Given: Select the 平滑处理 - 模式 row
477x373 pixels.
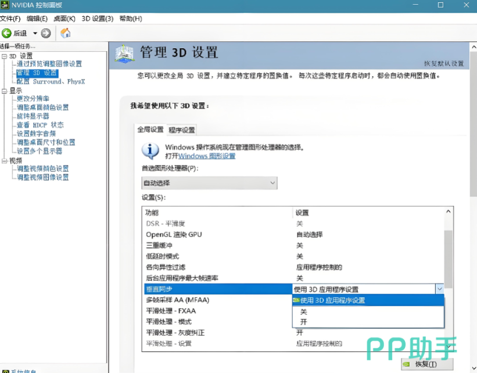Looking at the screenshot, I should (x=218, y=322).
